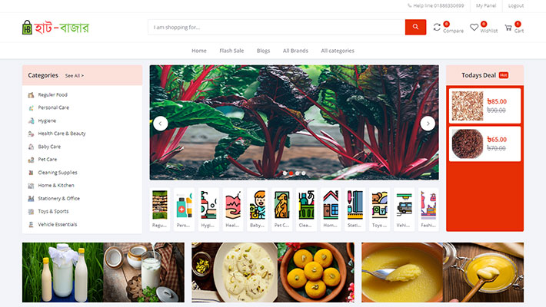Click the shopping search input field
The image size is (546, 307).
(x=277, y=27)
